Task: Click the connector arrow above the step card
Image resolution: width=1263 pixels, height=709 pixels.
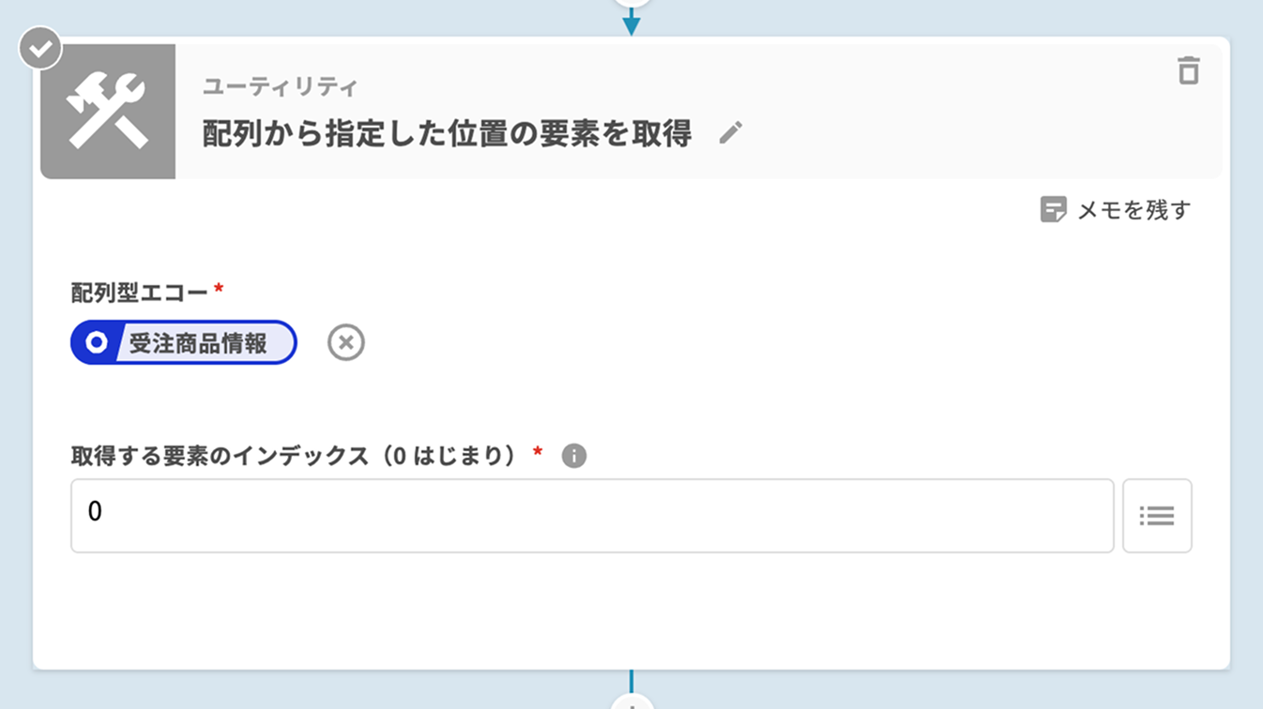Action: pyautogui.click(x=631, y=23)
